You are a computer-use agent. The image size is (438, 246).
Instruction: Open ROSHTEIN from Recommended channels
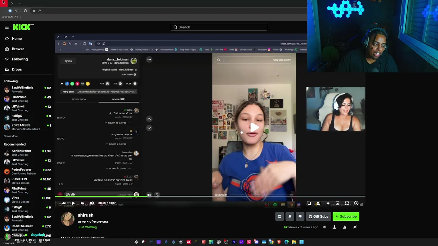27,181
